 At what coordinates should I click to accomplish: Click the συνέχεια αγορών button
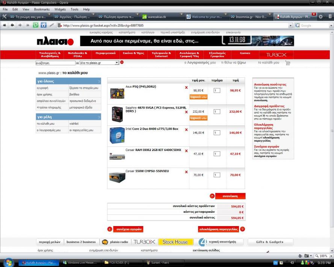pos(128,229)
